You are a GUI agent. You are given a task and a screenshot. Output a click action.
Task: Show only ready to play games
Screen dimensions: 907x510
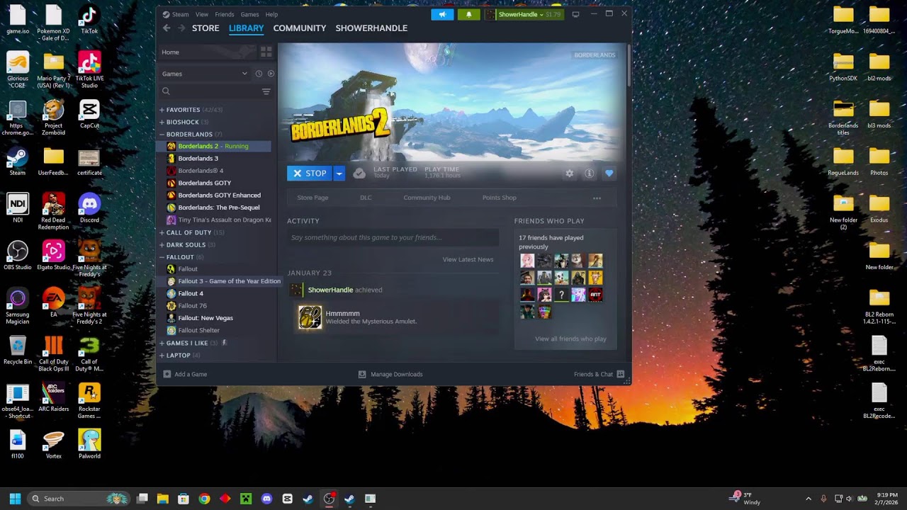point(271,74)
